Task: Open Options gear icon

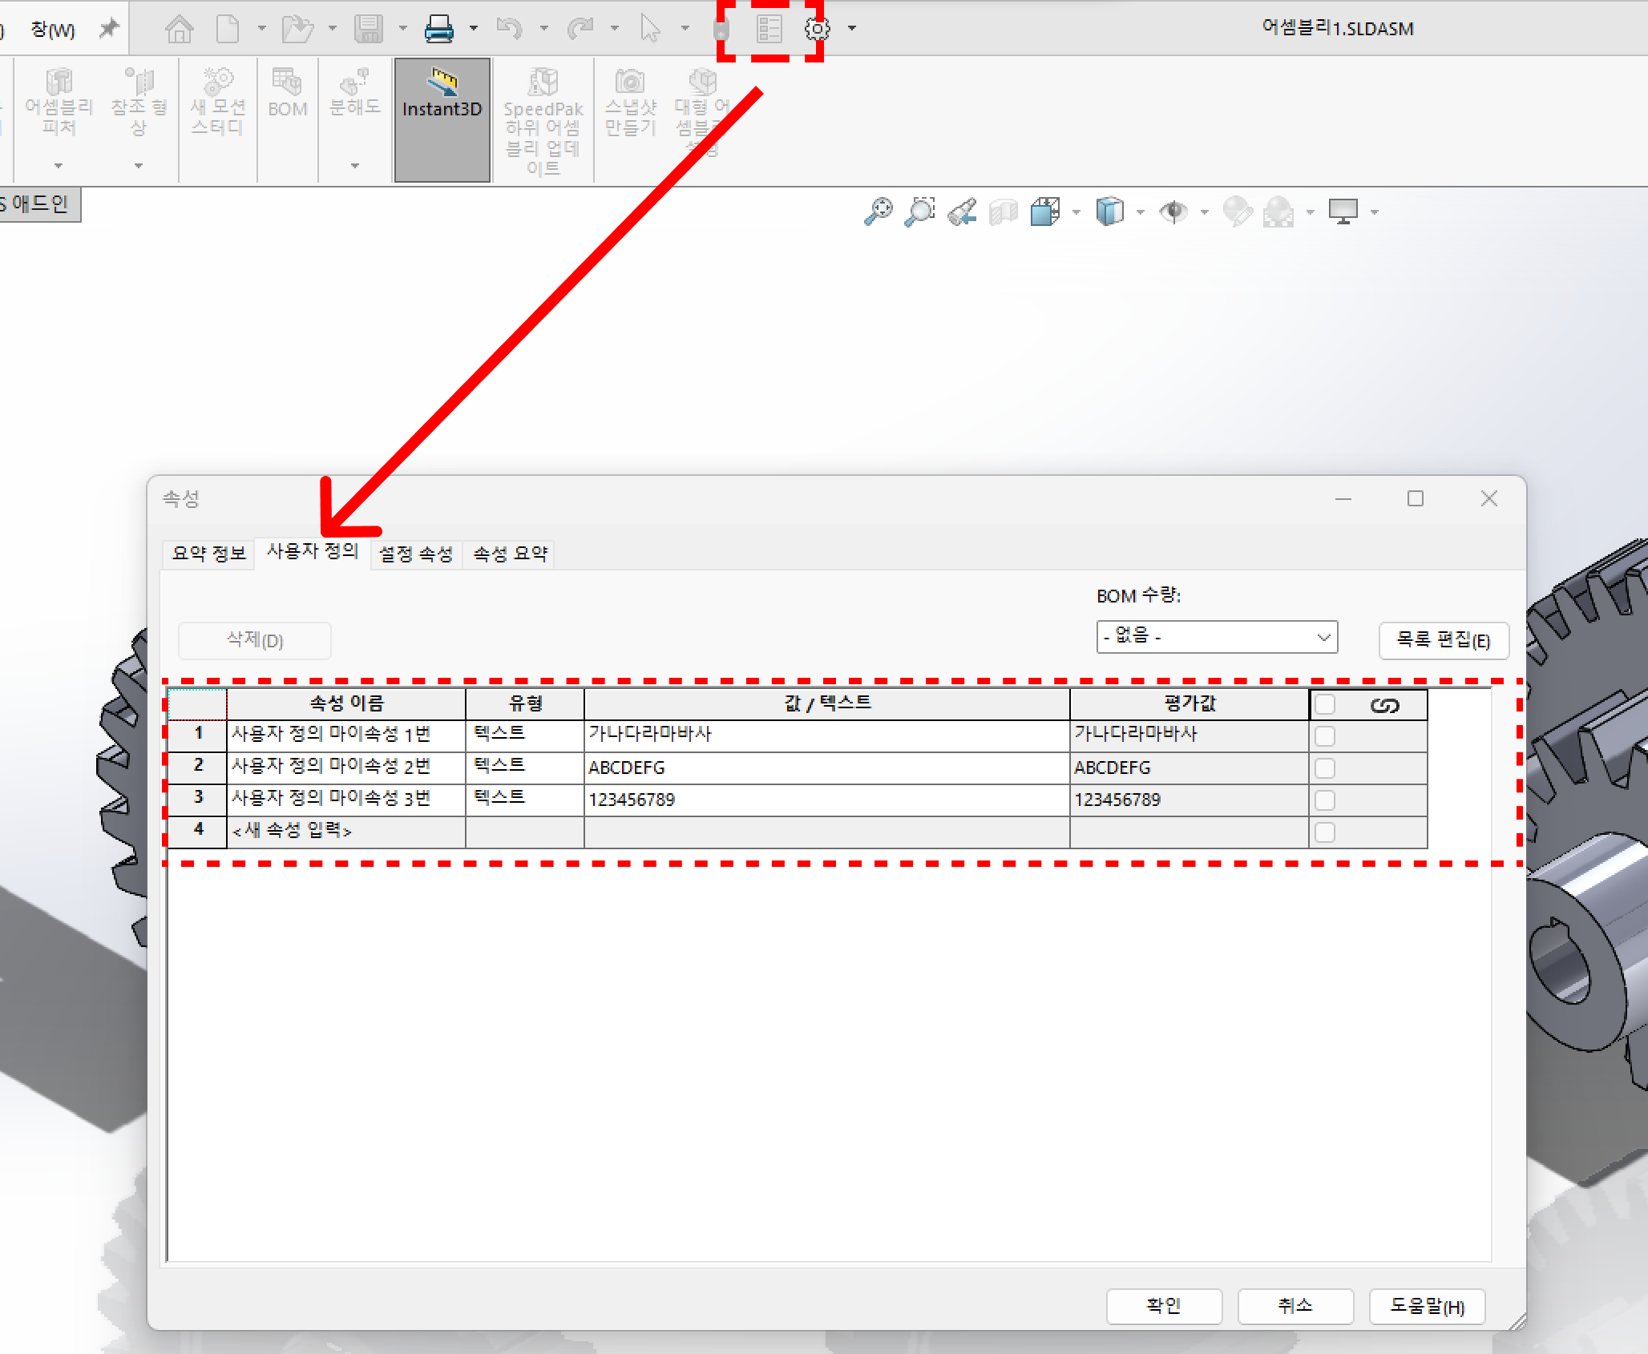Action: pos(817,30)
